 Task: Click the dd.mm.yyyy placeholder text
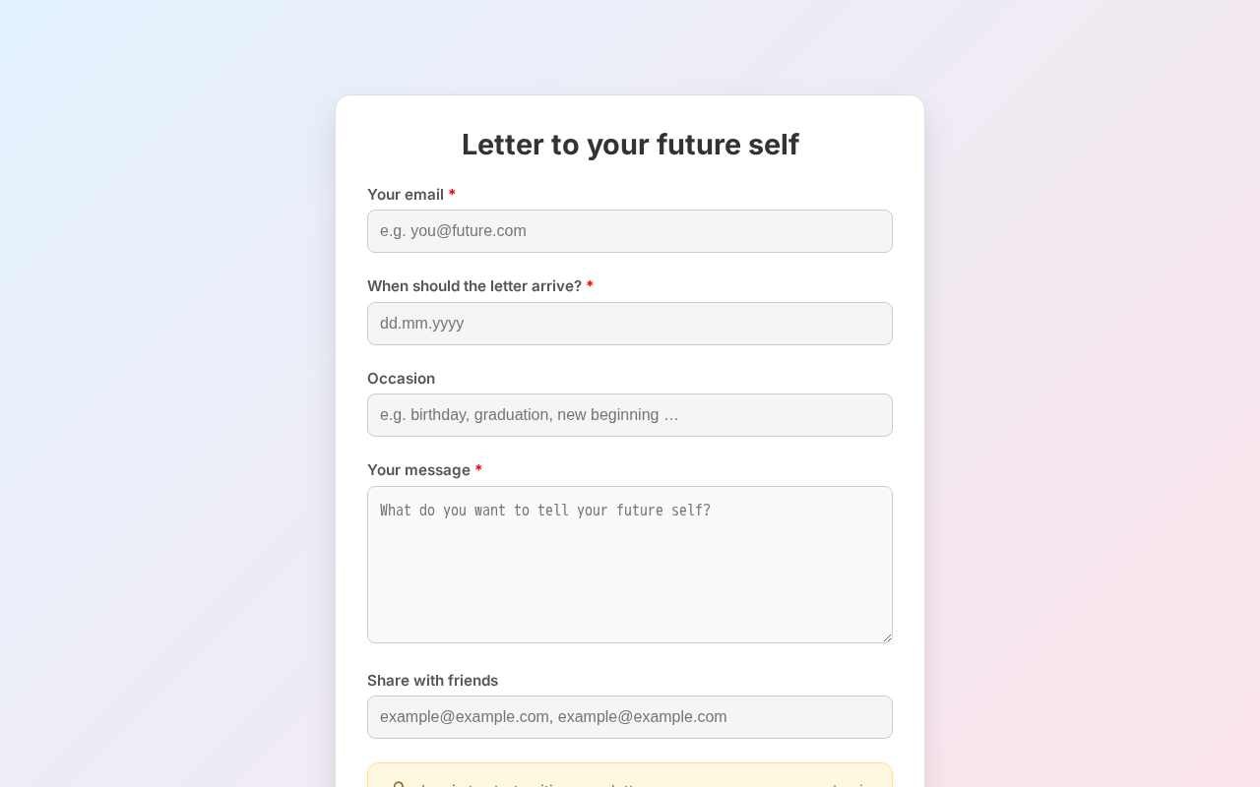click(x=421, y=324)
